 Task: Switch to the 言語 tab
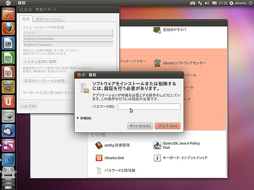[x=26, y=19]
